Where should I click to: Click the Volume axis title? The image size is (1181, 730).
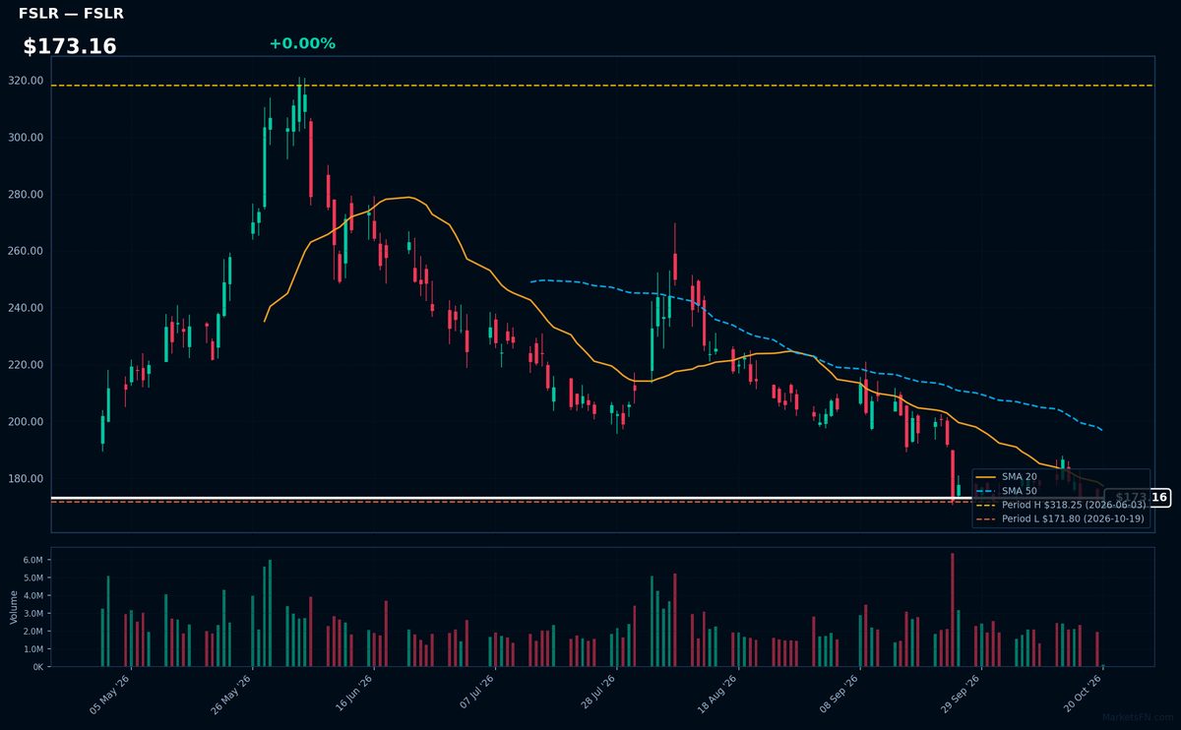click(x=13, y=607)
